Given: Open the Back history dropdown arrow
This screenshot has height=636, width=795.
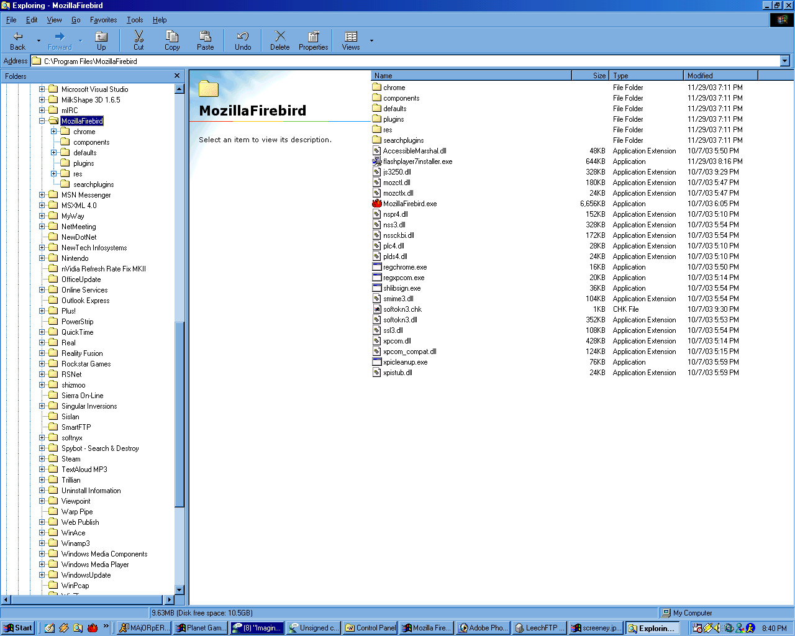Looking at the screenshot, I should click(x=39, y=41).
